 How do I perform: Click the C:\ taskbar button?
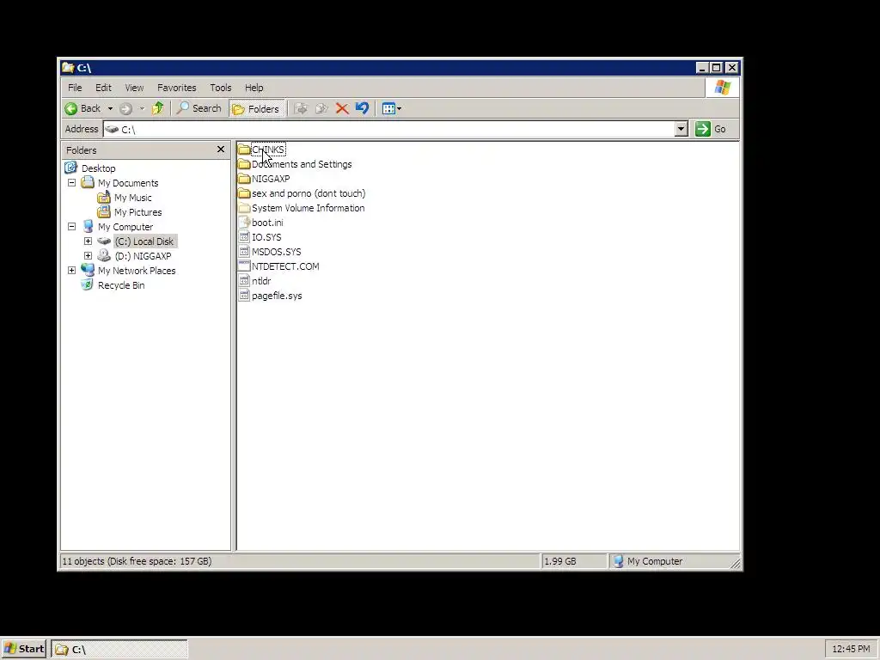click(119, 650)
